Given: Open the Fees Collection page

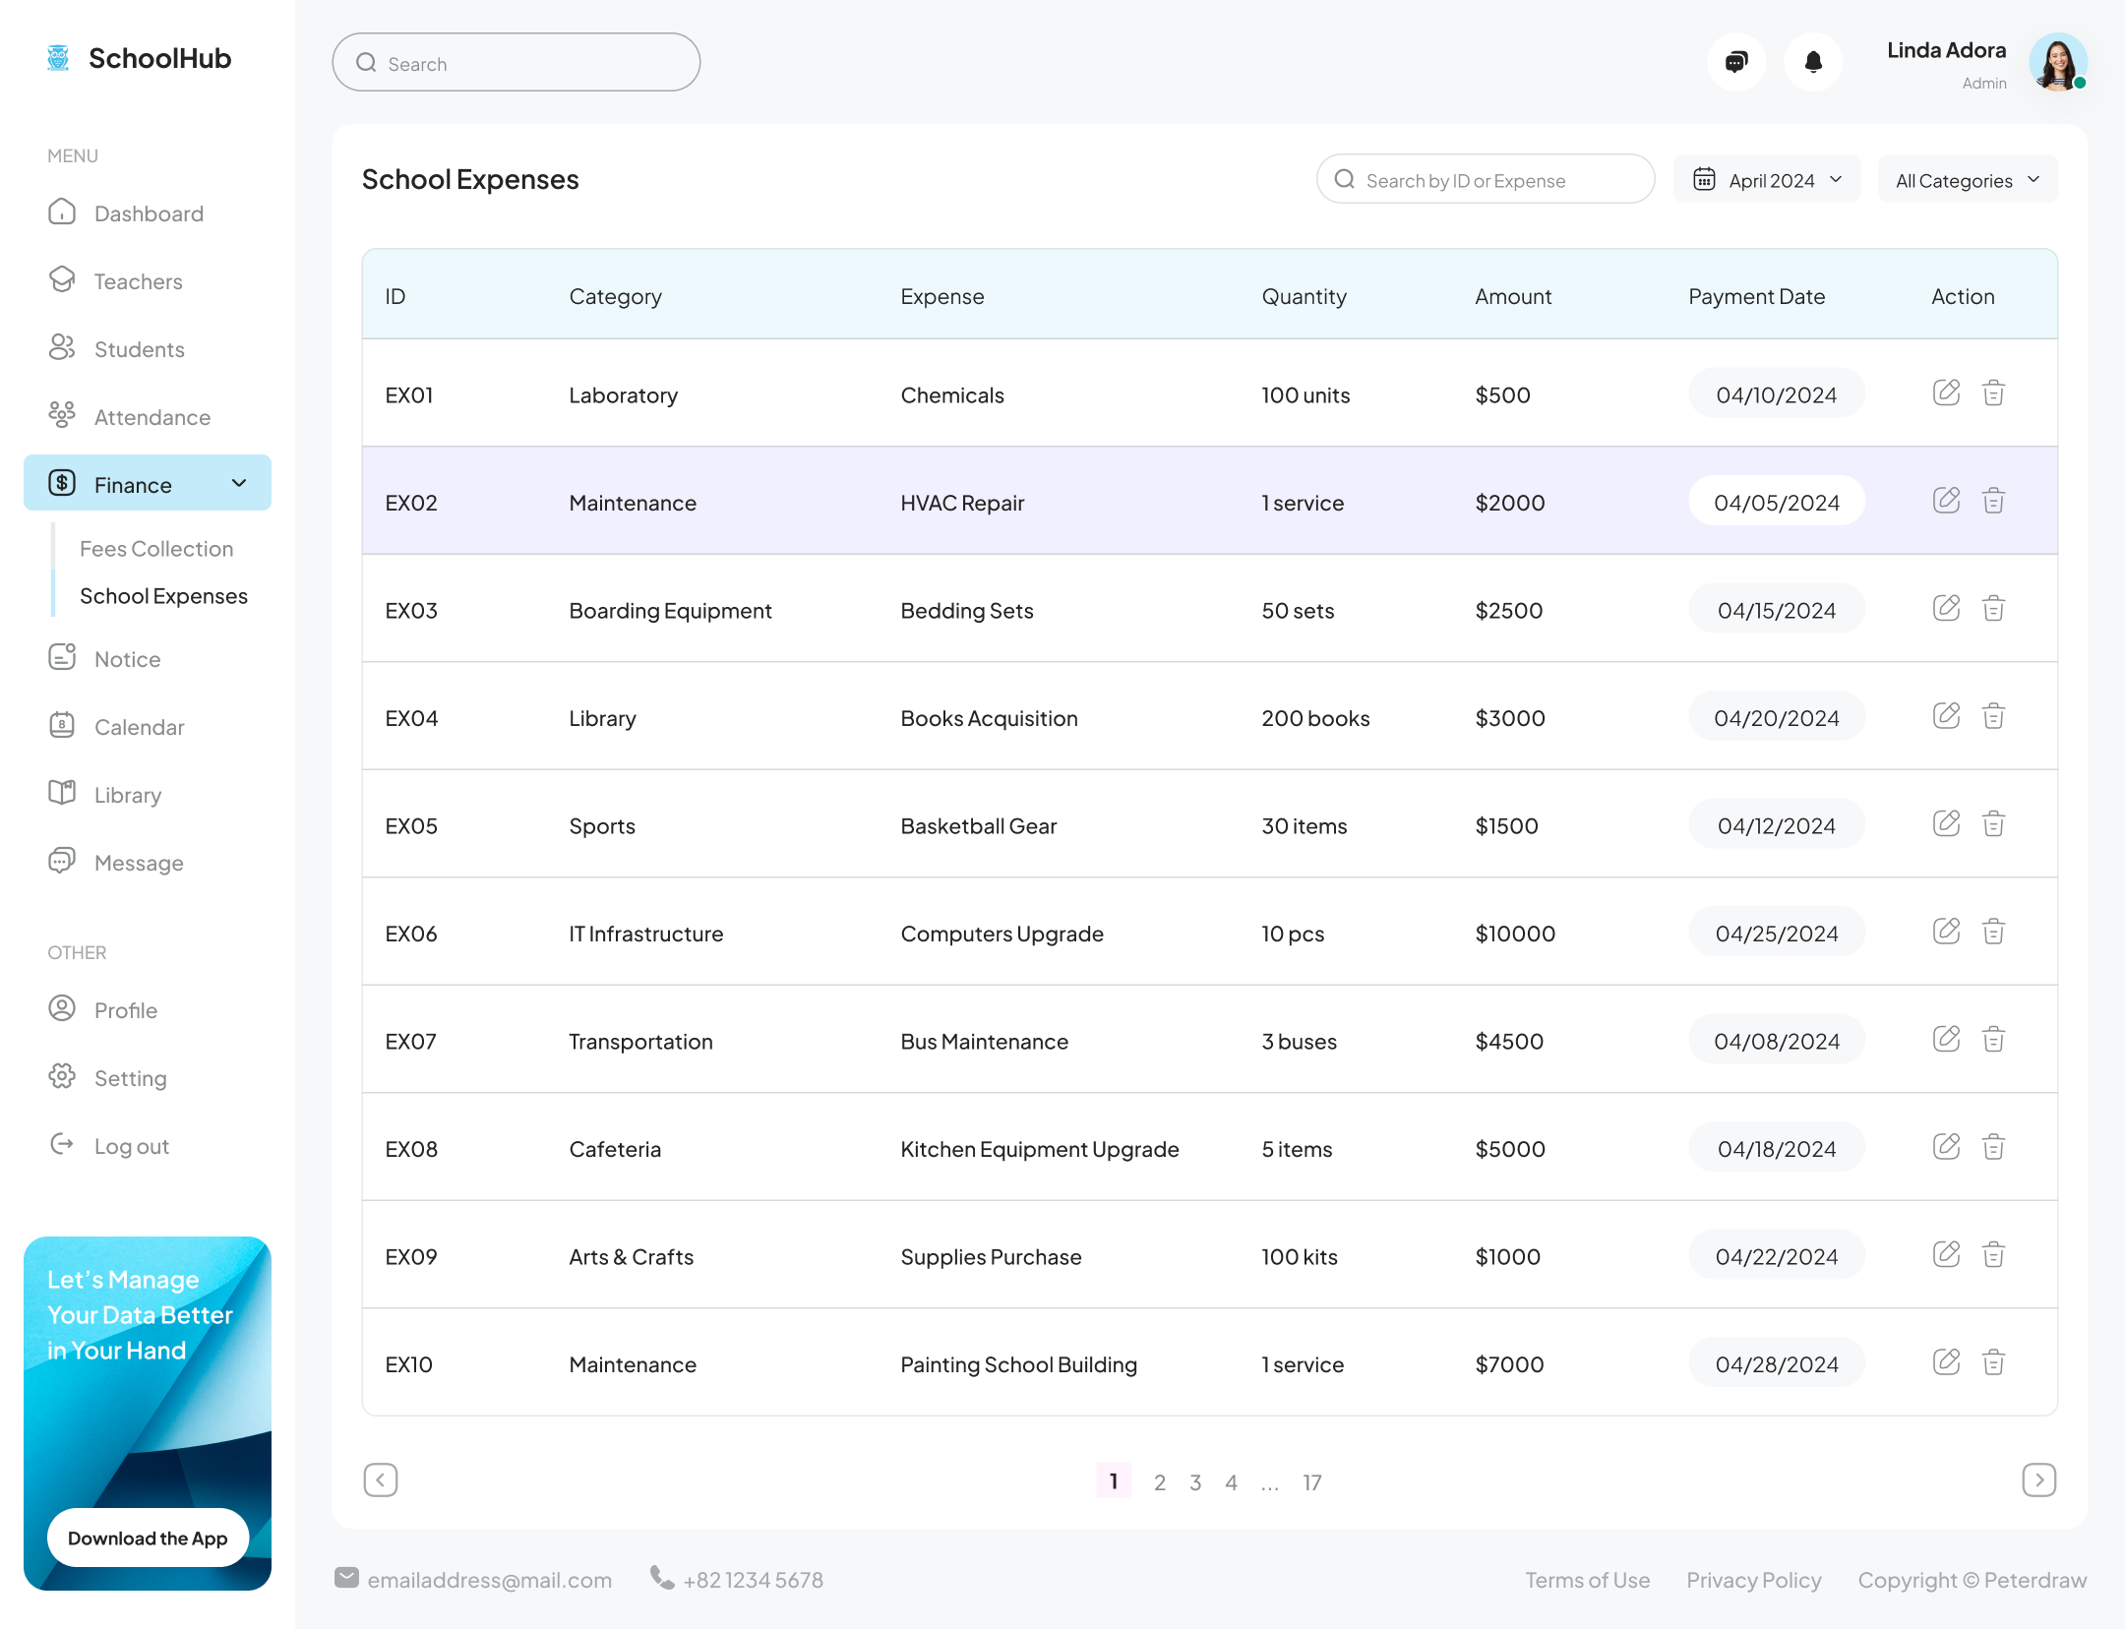Looking at the screenshot, I should pos(156,548).
